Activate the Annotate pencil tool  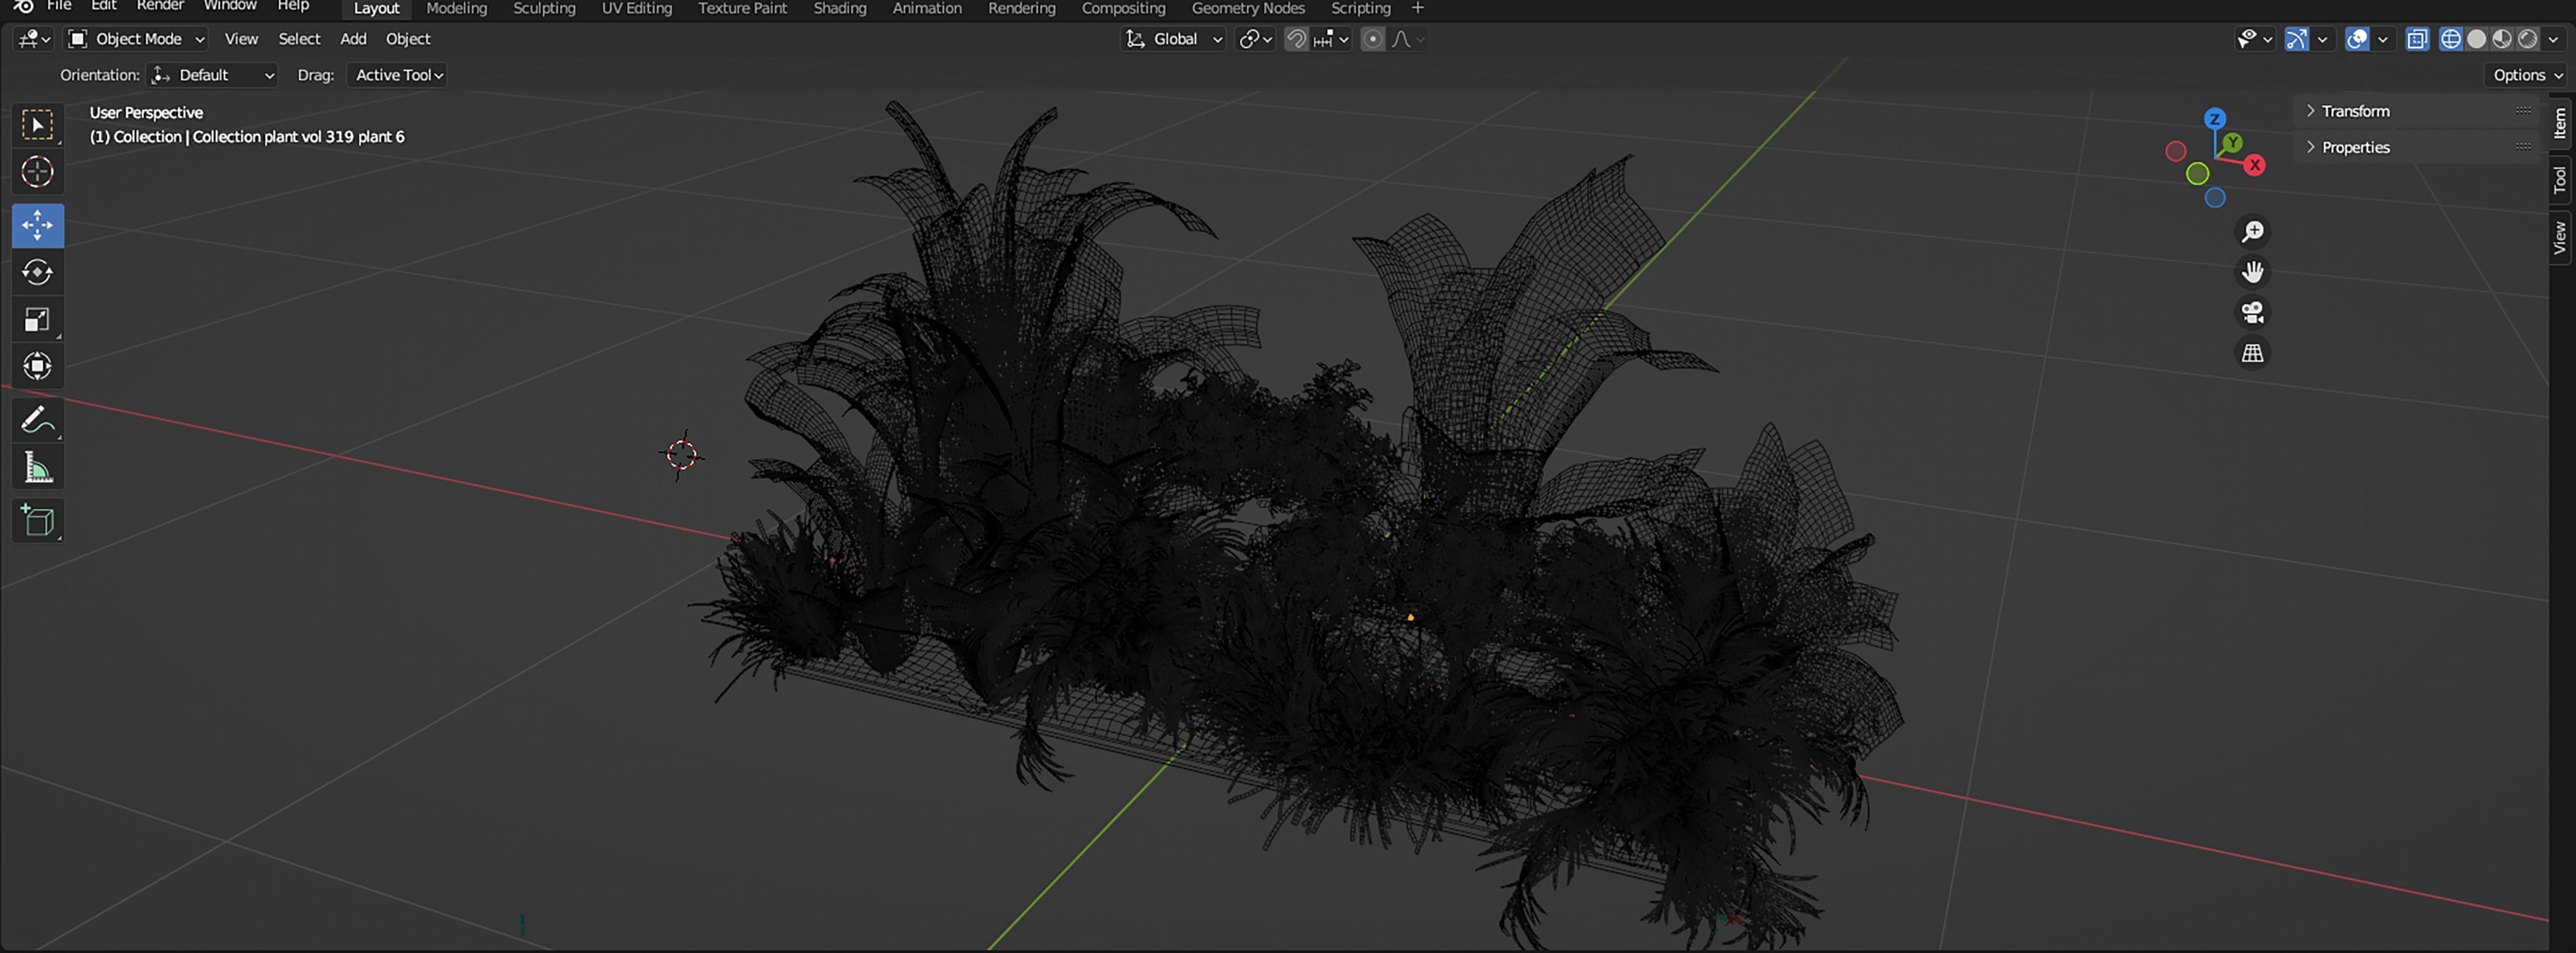tap(38, 420)
